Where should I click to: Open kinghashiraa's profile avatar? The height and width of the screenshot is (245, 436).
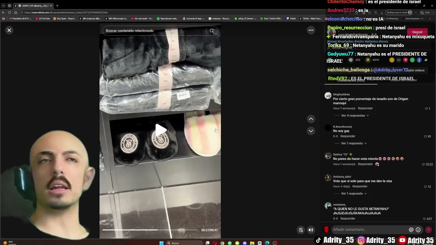coord(328,96)
